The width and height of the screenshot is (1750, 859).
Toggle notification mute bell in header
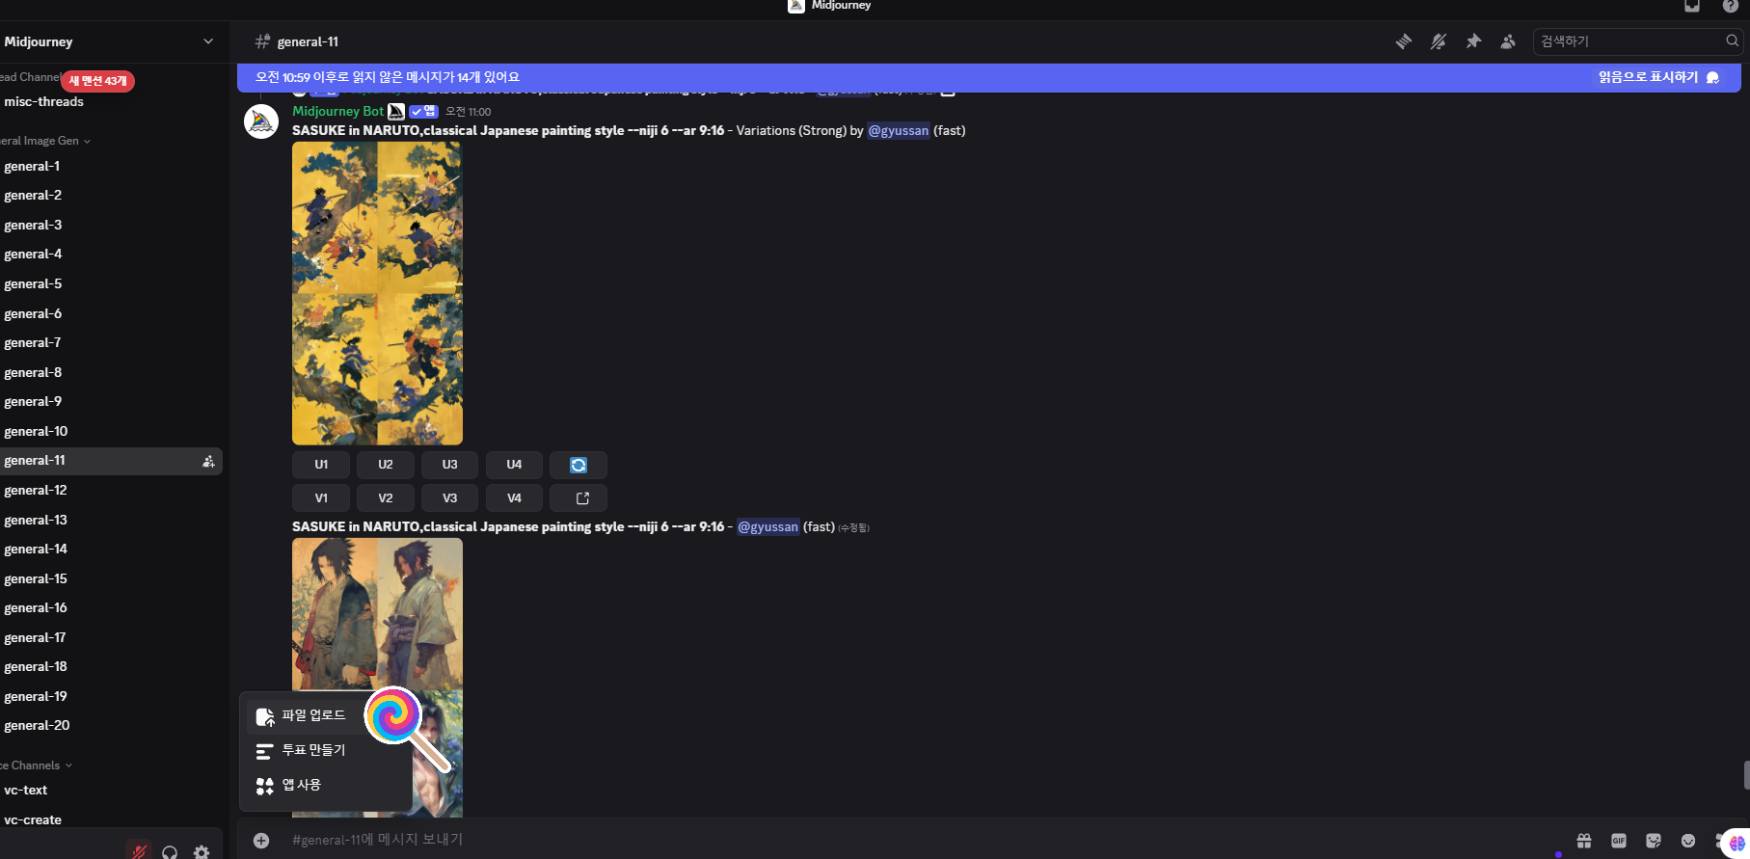tap(1438, 41)
